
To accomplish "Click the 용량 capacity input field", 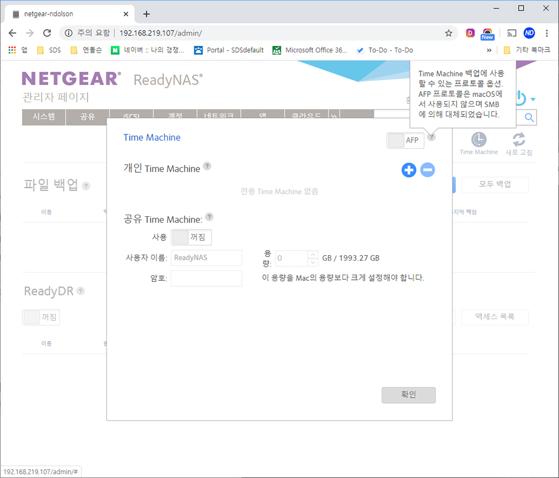I will click(292, 258).
